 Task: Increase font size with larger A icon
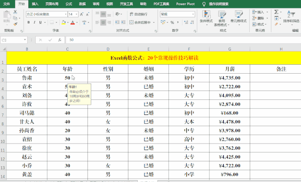click(x=81, y=14)
